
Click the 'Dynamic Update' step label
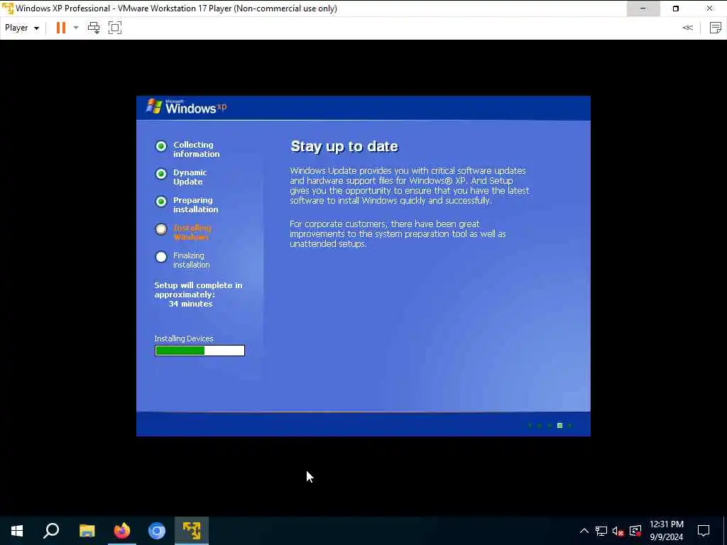click(x=190, y=177)
